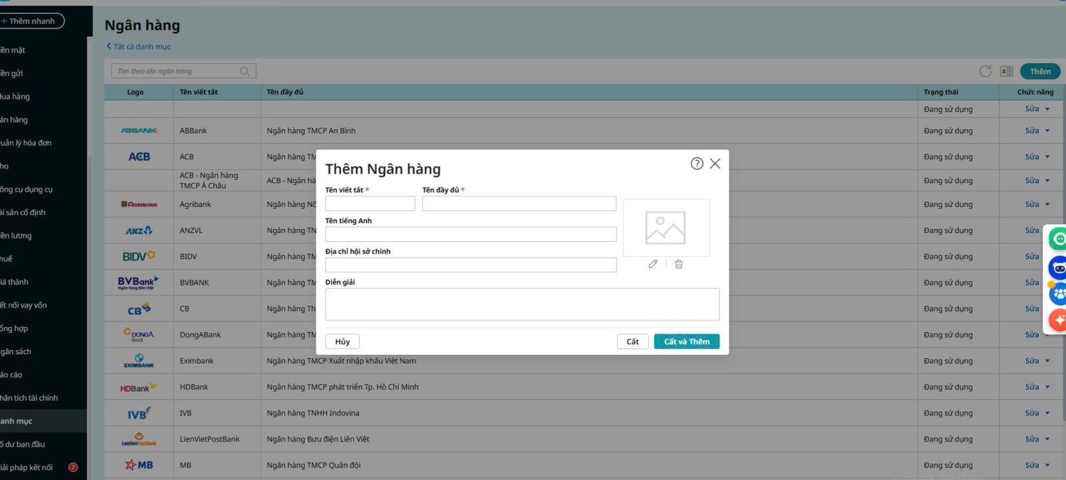This screenshot has width=1066, height=480.
Task: Click the IVB logo in the table
Action: click(x=139, y=413)
